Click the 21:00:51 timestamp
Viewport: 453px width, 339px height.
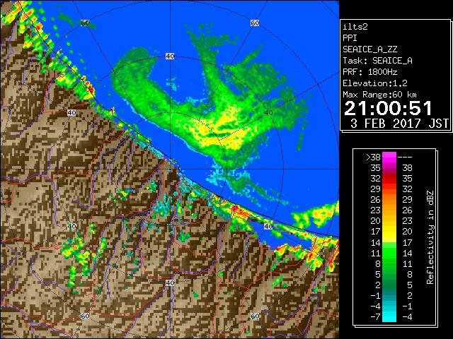[388, 108]
